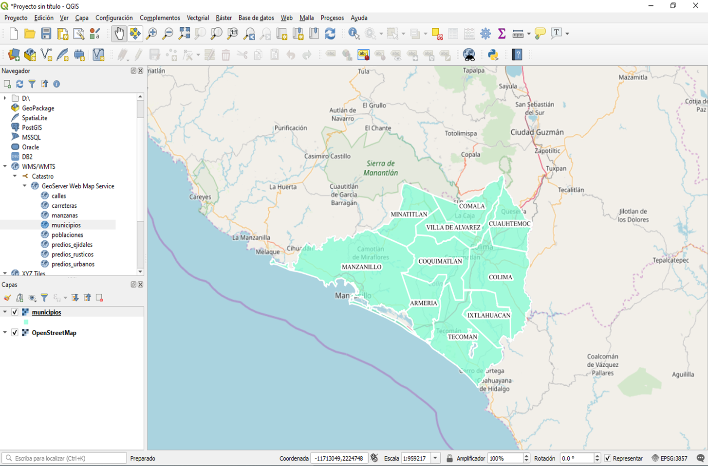
Task: Open the Vectorial menu
Action: pyautogui.click(x=198, y=18)
